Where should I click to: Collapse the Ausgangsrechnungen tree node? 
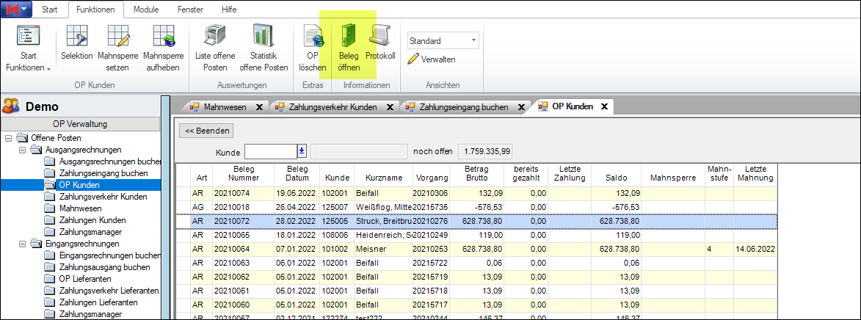tap(23, 150)
